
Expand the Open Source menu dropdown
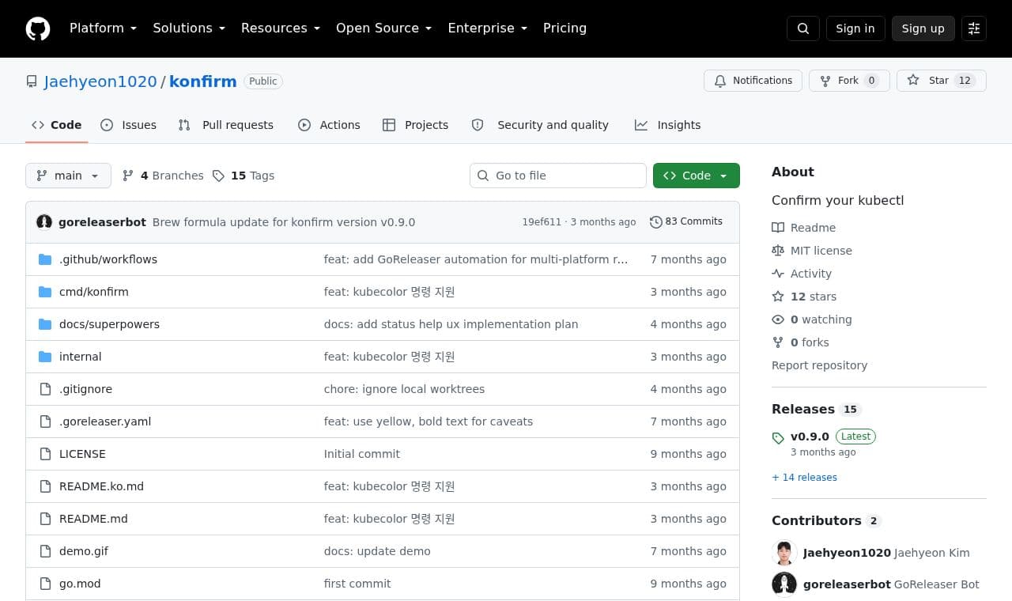tap(384, 28)
